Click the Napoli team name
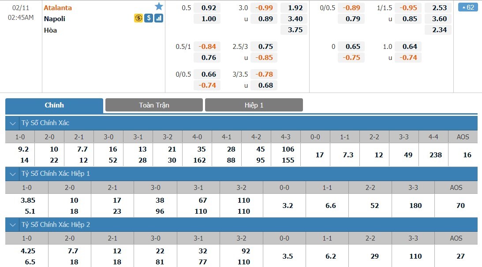Image resolution: width=482 pixels, height=267 pixels. 55,19
